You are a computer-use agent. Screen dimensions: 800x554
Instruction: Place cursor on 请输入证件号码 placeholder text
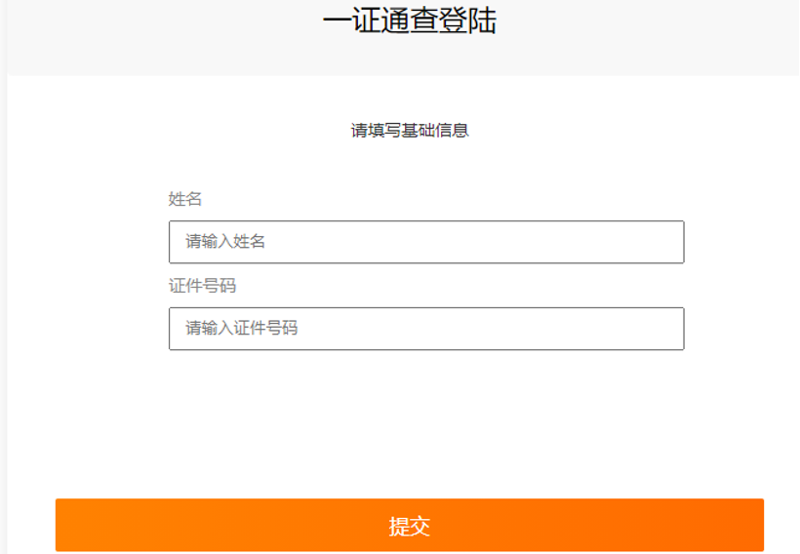point(241,328)
